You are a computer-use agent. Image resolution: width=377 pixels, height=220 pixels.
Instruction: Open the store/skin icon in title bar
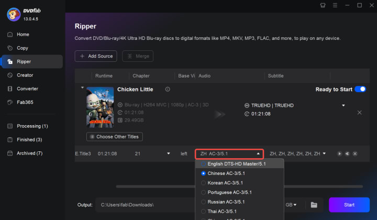pyautogui.click(x=323, y=5)
